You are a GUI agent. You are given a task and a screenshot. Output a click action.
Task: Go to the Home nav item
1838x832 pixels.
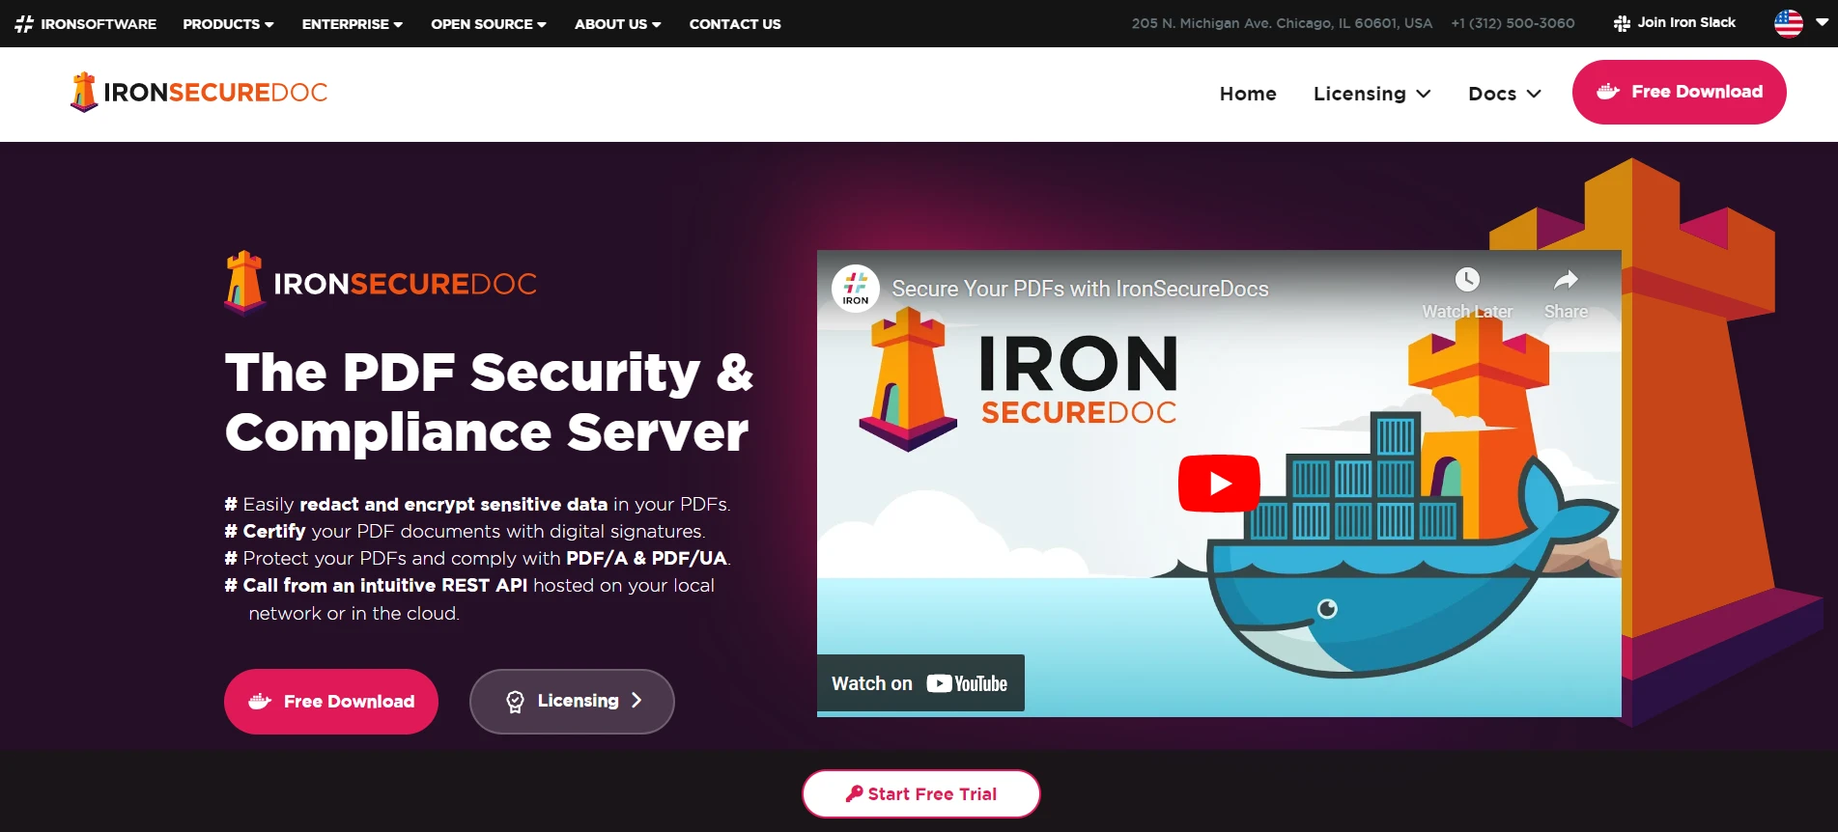click(1248, 94)
